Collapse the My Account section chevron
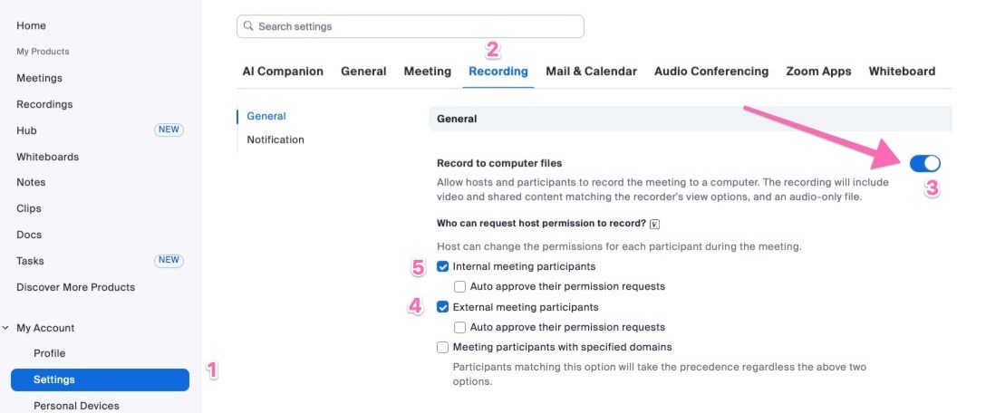Screen dimensions: 1005x413 click(x=6, y=328)
